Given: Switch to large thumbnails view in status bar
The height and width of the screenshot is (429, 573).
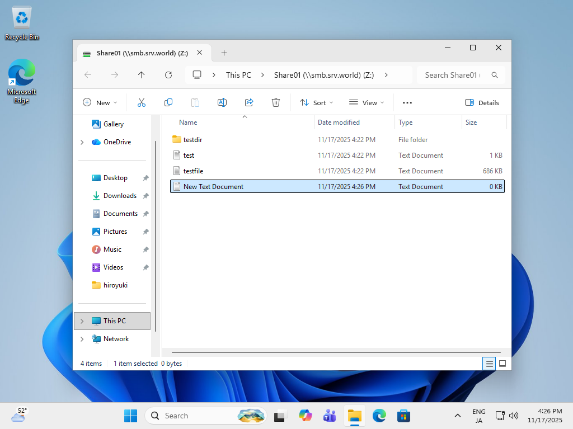Looking at the screenshot, I should pos(502,363).
